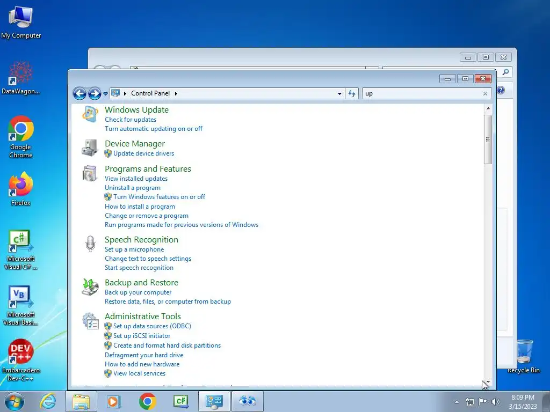This screenshot has width=550, height=412.
Task: Expand the breadcrumb arrow after Control Panel
Action: [x=176, y=93]
